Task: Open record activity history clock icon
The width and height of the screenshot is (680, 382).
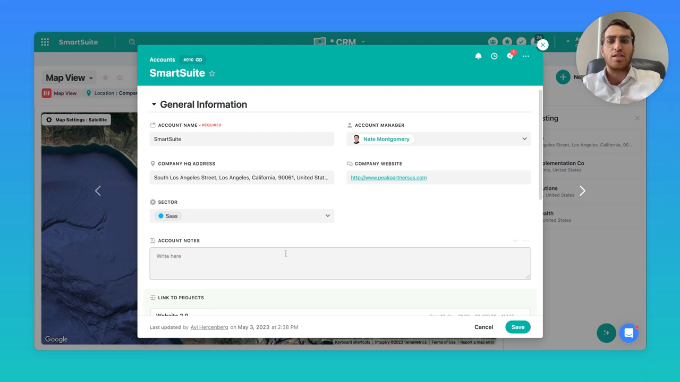Action: (x=494, y=56)
